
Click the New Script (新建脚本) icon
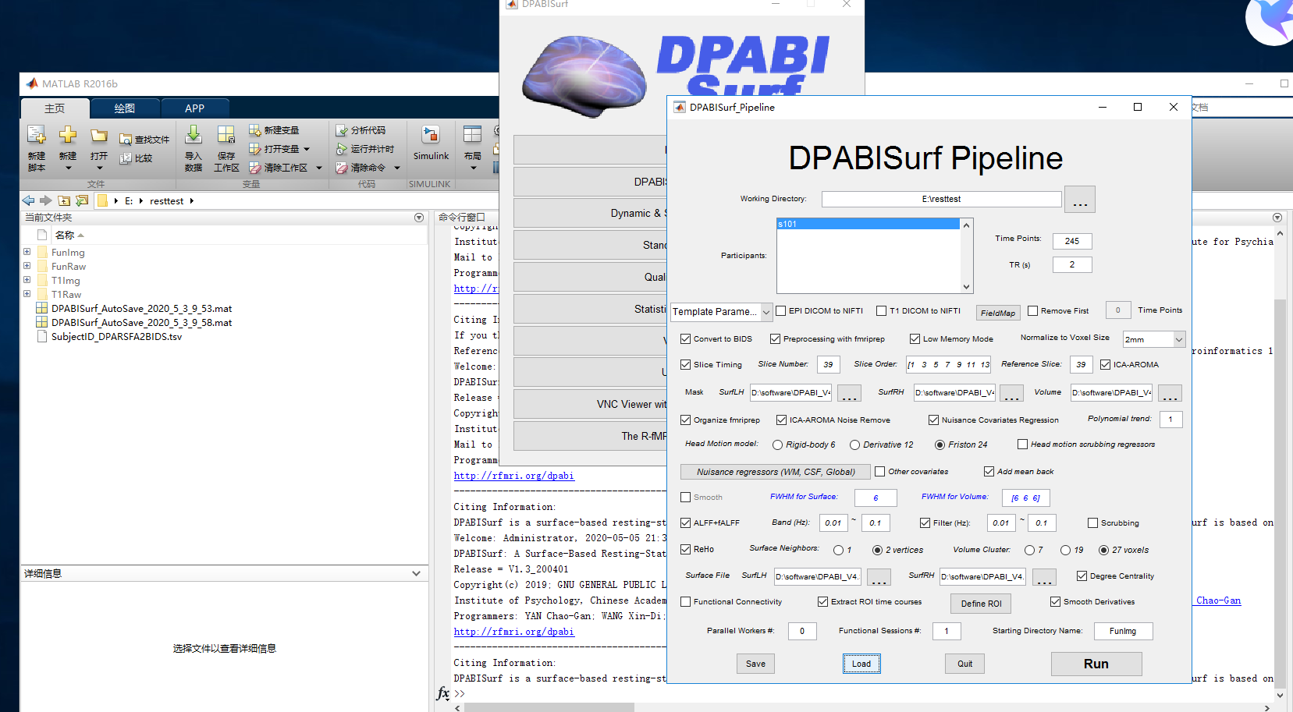(x=37, y=135)
